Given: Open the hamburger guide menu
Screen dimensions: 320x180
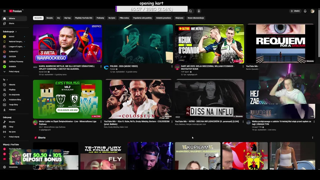Looking at the screenshot, I should [x=4, y=11].
